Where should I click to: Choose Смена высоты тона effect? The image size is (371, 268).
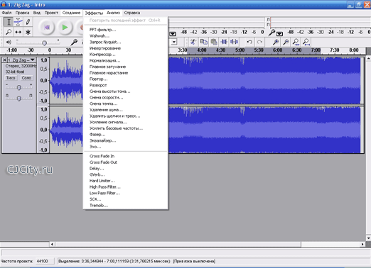126,91
